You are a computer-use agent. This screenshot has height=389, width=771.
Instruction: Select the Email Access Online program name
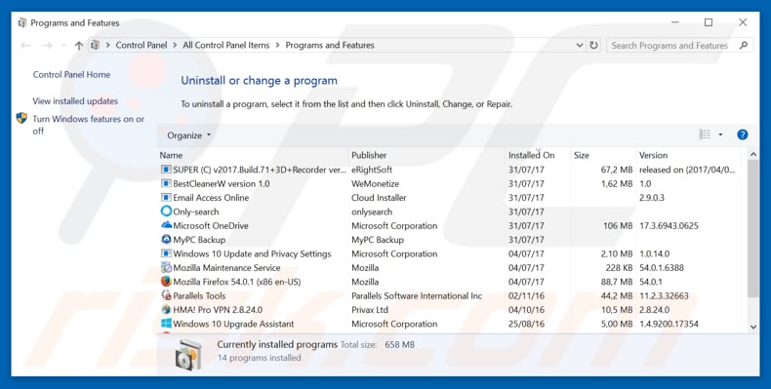(x=211, y=198)
